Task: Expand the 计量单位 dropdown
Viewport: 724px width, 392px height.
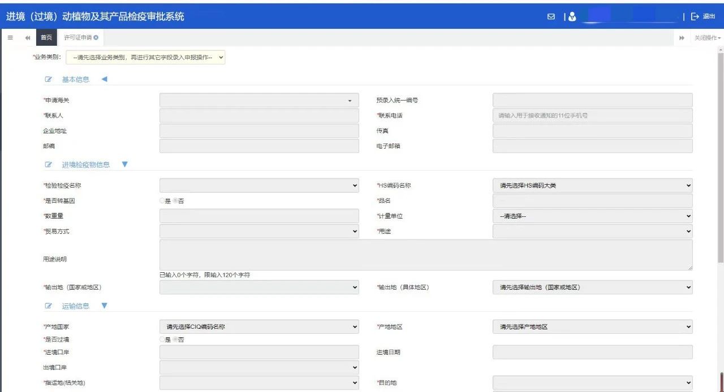Action: click(592, 216)
